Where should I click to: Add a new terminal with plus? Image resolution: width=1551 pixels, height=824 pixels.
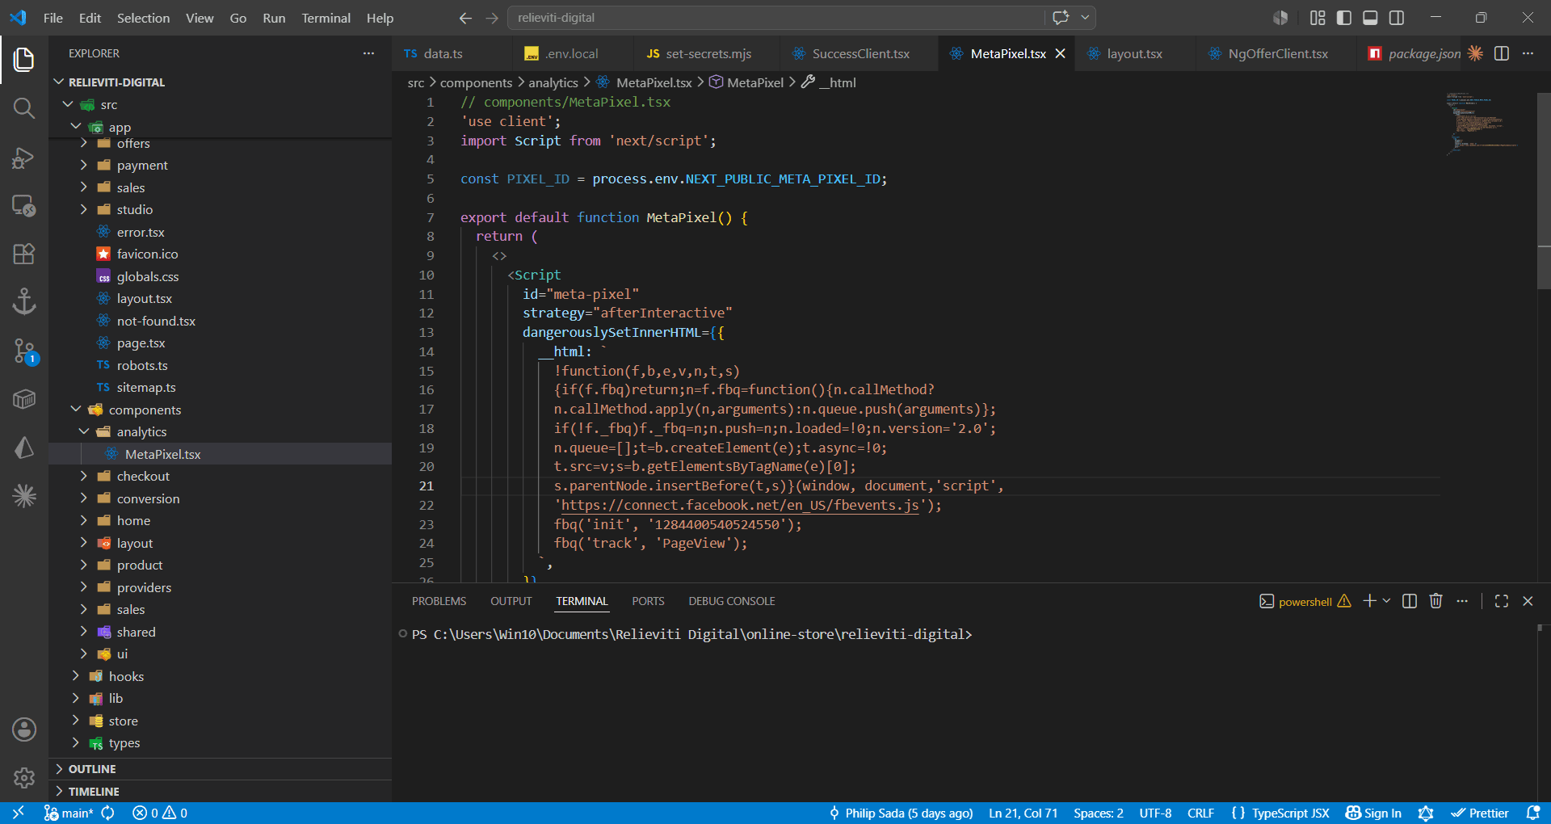tap(1369, 601)
